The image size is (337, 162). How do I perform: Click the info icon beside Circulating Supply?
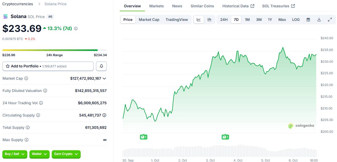click(38, 115)
